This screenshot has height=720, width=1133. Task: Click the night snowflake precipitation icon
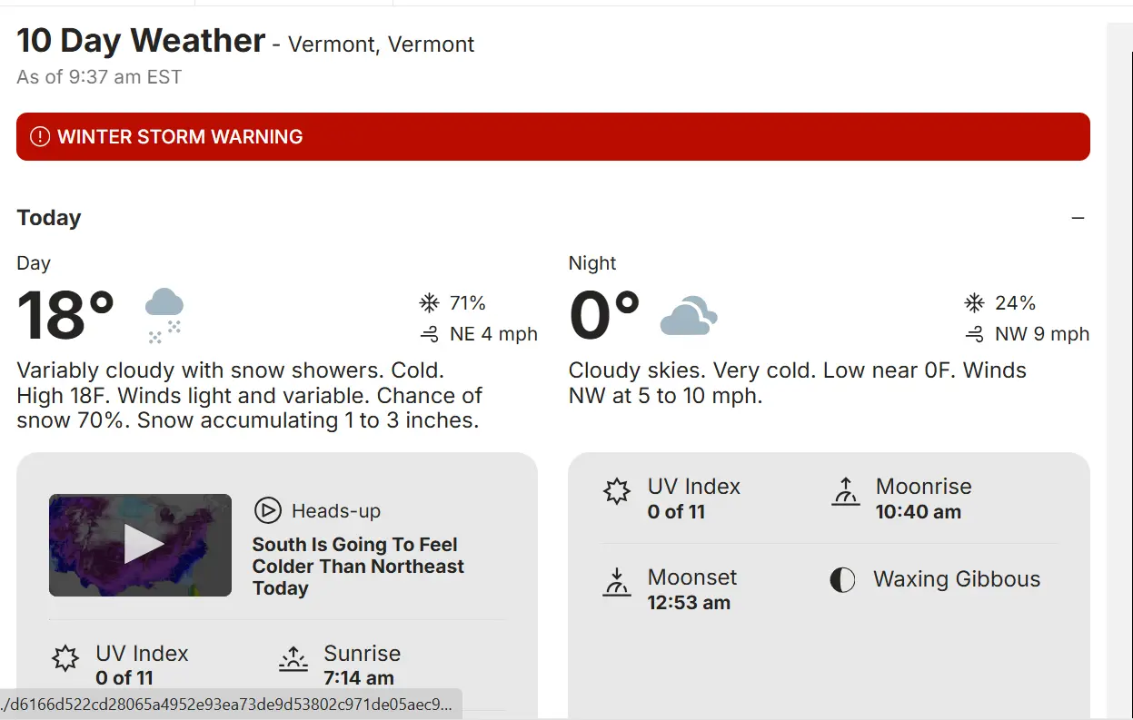click(x=974, y=303)
